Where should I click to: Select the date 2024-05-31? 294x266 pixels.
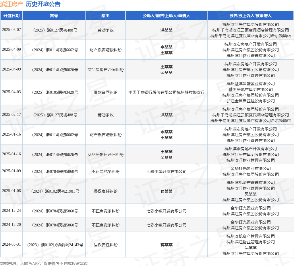pos(11,245)
